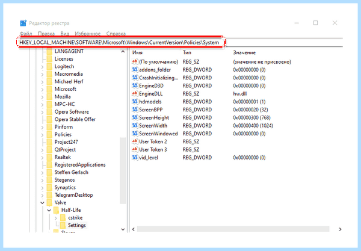
Task: Select the ScreenHeight value name
Action: (154, 117)
